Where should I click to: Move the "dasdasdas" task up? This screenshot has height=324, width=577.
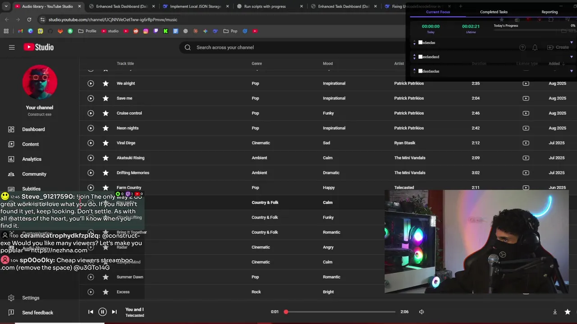pyautogui.click(x=414, y=70)
